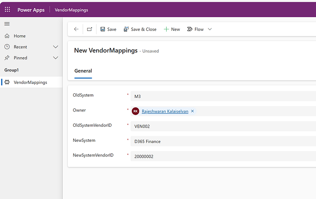Switch to the General tab
The image size is (316, 199).
point(83,71)
